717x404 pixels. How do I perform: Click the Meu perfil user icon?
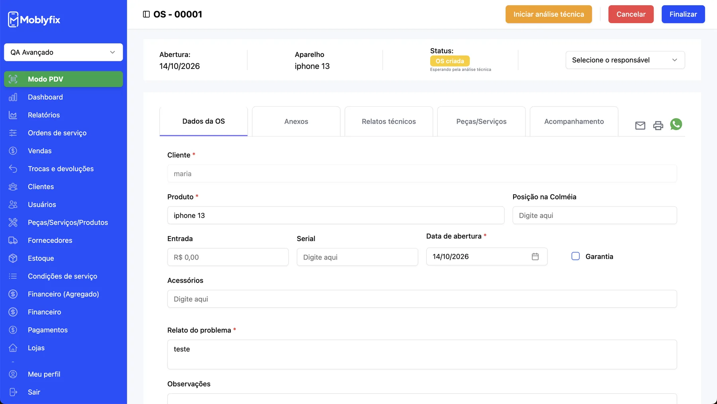[x=13, y=374]
